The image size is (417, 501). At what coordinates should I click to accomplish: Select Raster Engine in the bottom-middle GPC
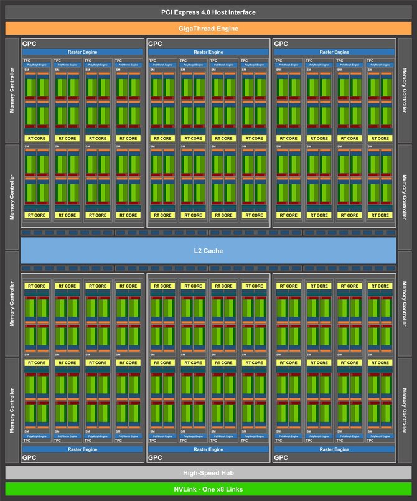[x=208, y=449]
